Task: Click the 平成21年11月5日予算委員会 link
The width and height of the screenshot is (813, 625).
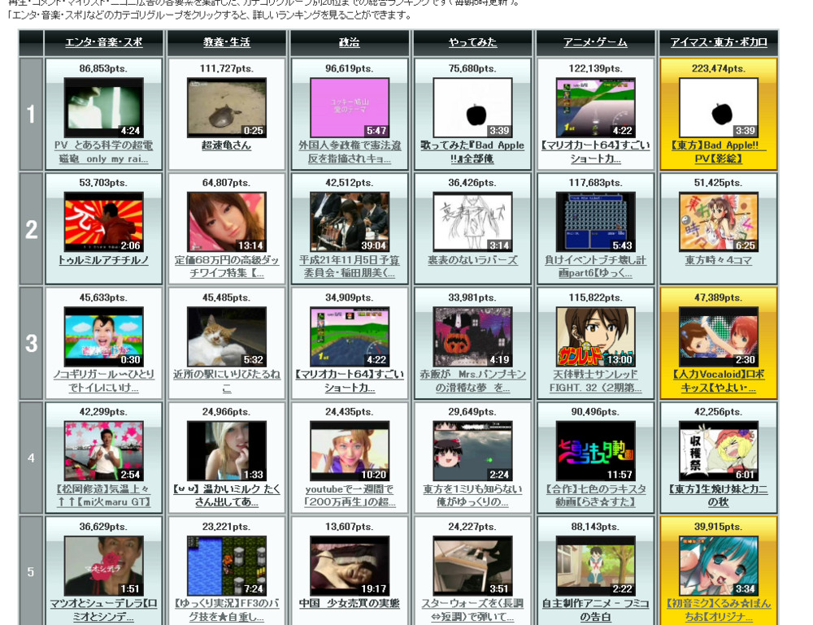Action: [x=350, y=267]
